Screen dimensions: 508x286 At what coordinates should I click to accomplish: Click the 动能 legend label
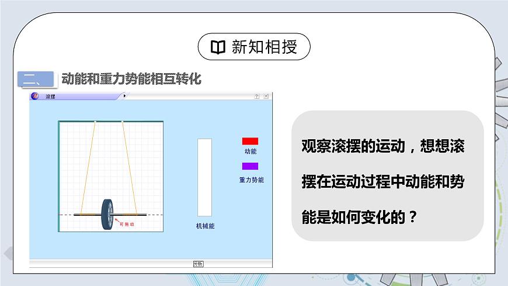pyautogui.click(x=250, y=151)
